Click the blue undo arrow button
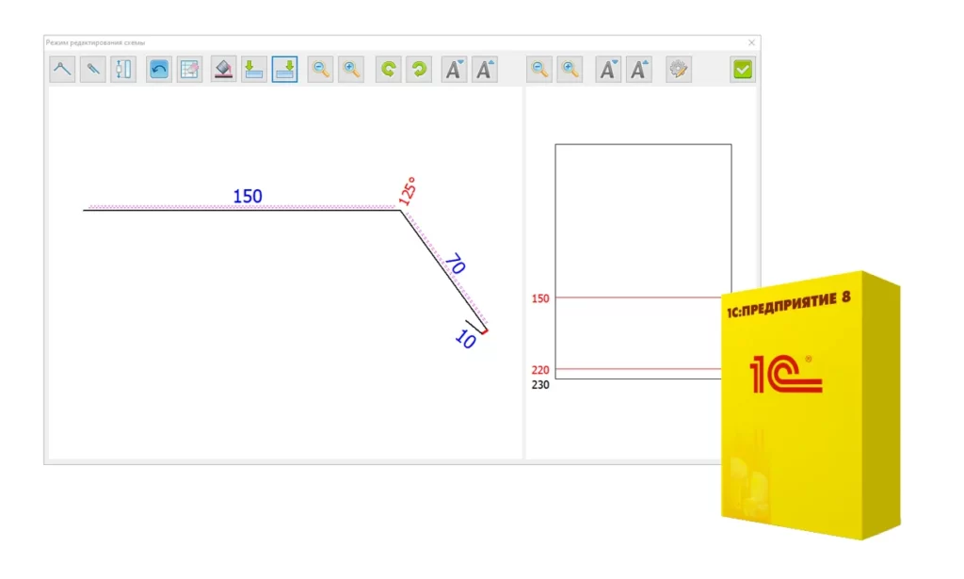This screenshot has width=964, height=579. [x=158, y=69]
